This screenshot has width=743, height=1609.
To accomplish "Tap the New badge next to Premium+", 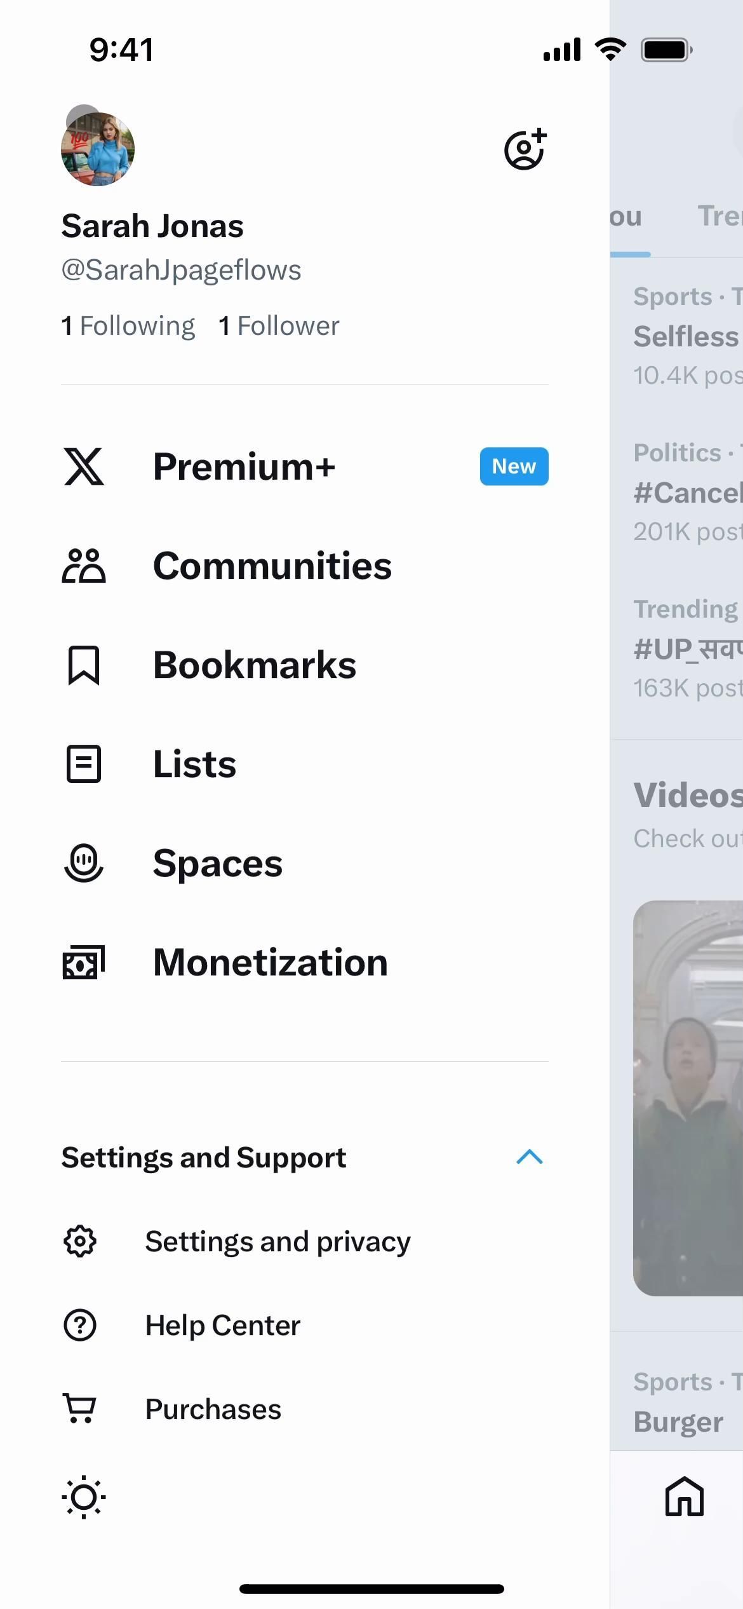I will click(514, 467).
